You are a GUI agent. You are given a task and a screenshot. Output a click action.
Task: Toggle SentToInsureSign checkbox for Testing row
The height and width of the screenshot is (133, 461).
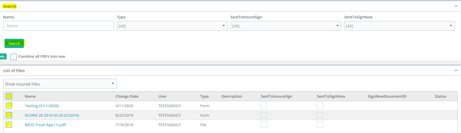[x=264, y=106]
